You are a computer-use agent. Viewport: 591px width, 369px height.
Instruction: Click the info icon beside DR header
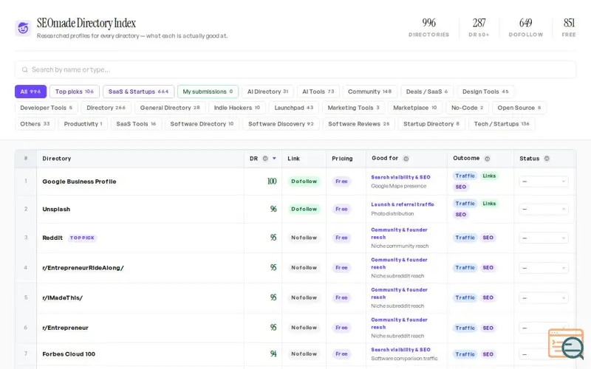pos(265,159)
